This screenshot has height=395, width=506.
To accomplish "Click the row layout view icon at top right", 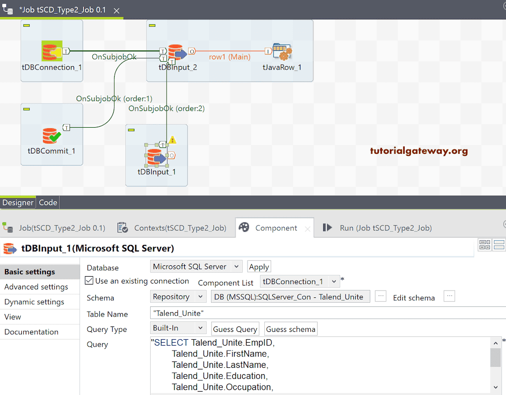I will (x=499, y=245).
